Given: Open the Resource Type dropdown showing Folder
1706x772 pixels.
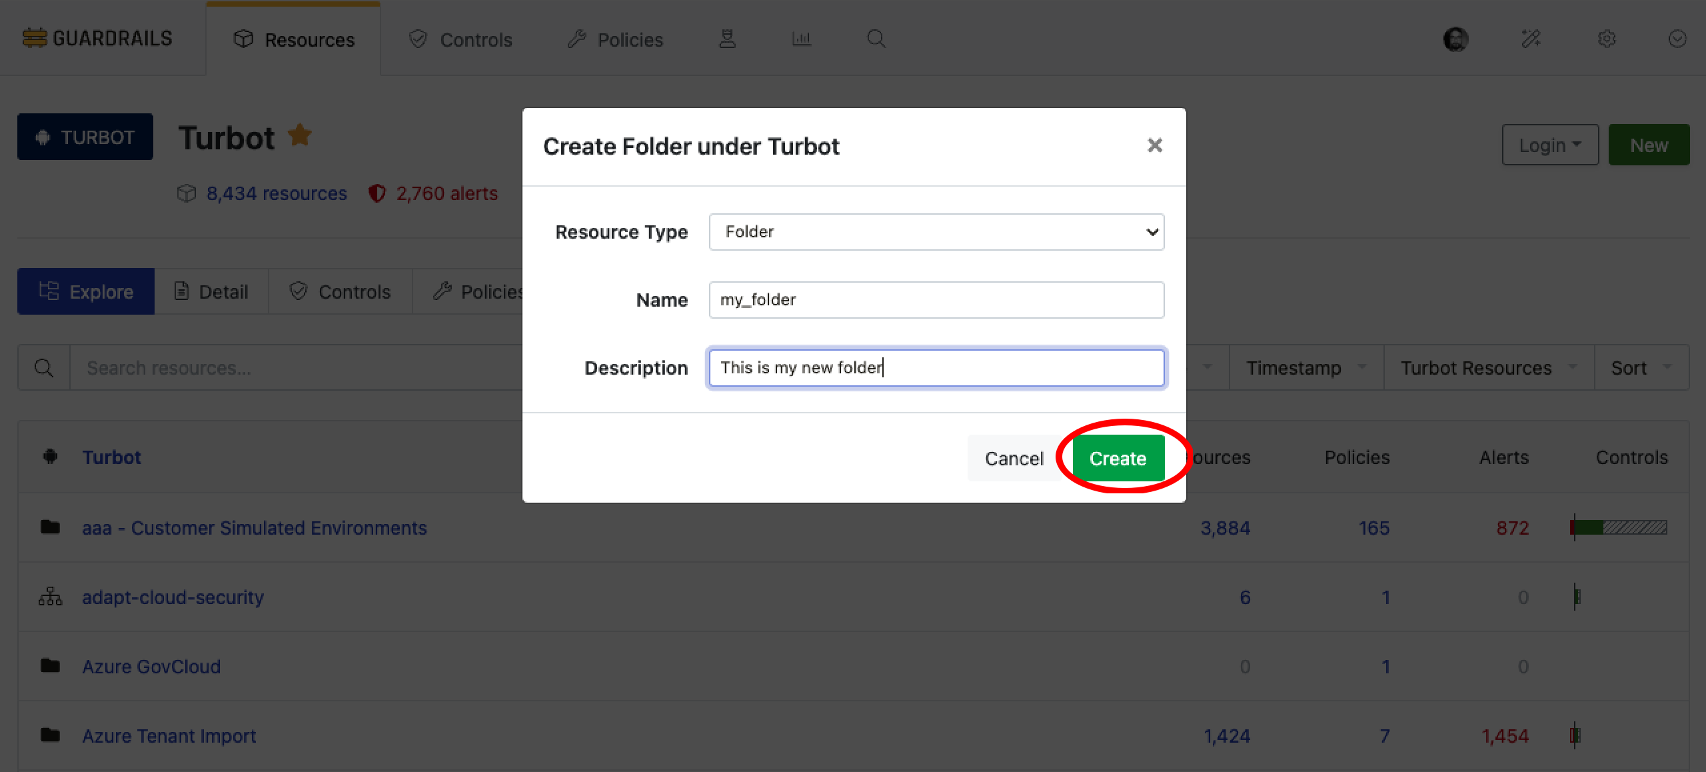Looking at the screenshot, I should coord(936,232).
